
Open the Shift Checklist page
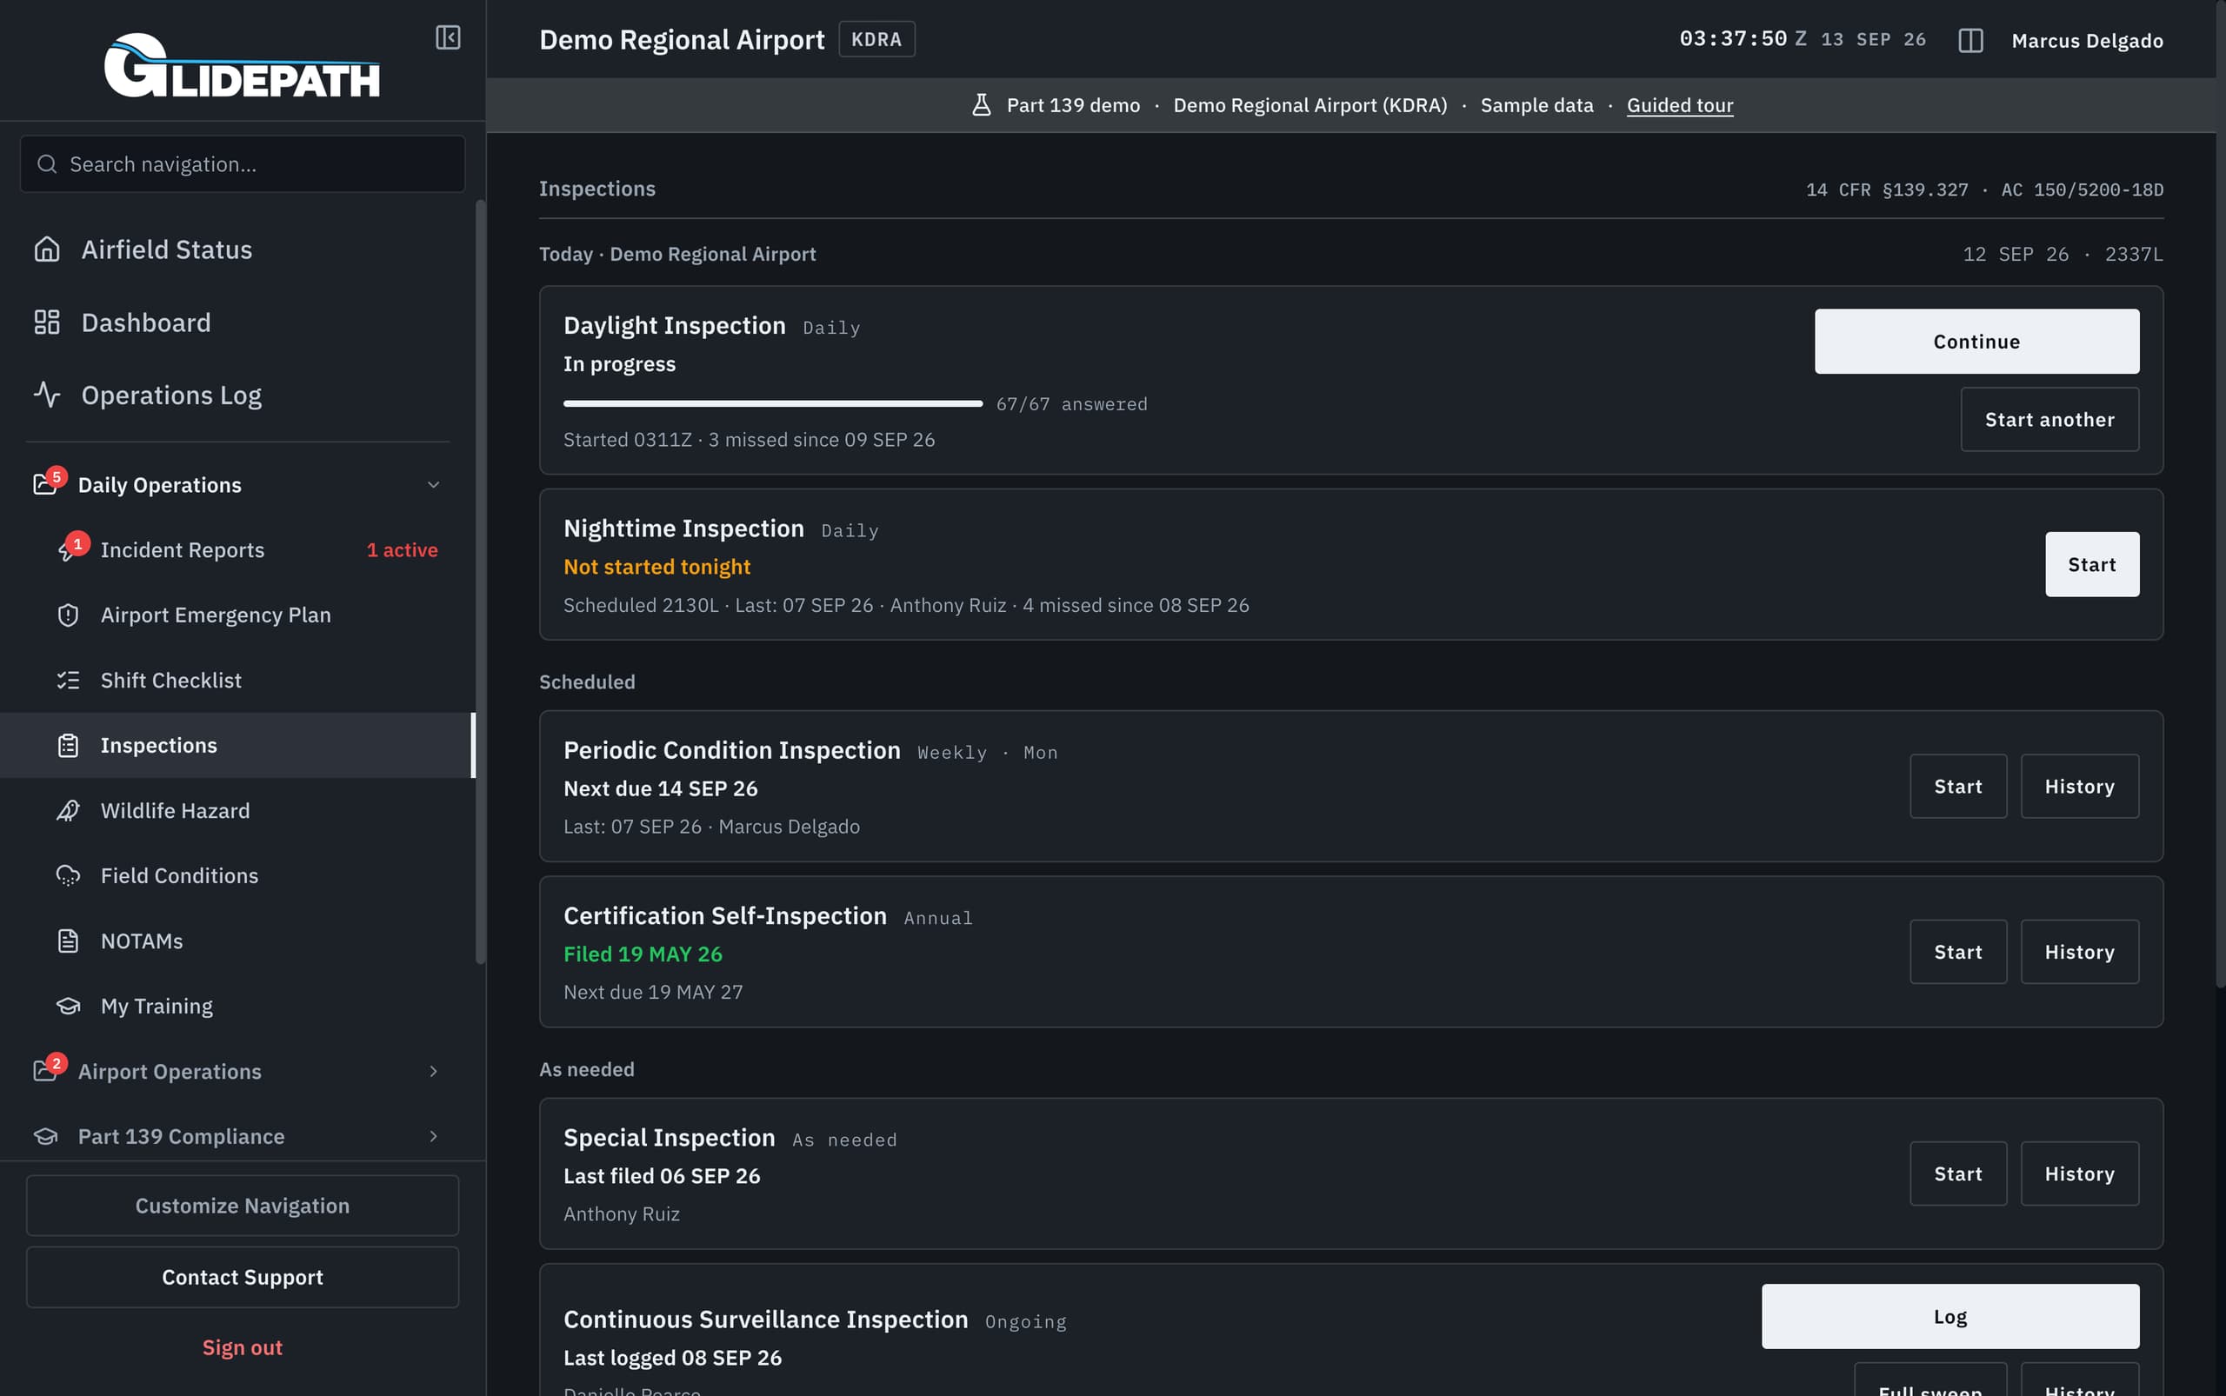[x=237, y=681]
